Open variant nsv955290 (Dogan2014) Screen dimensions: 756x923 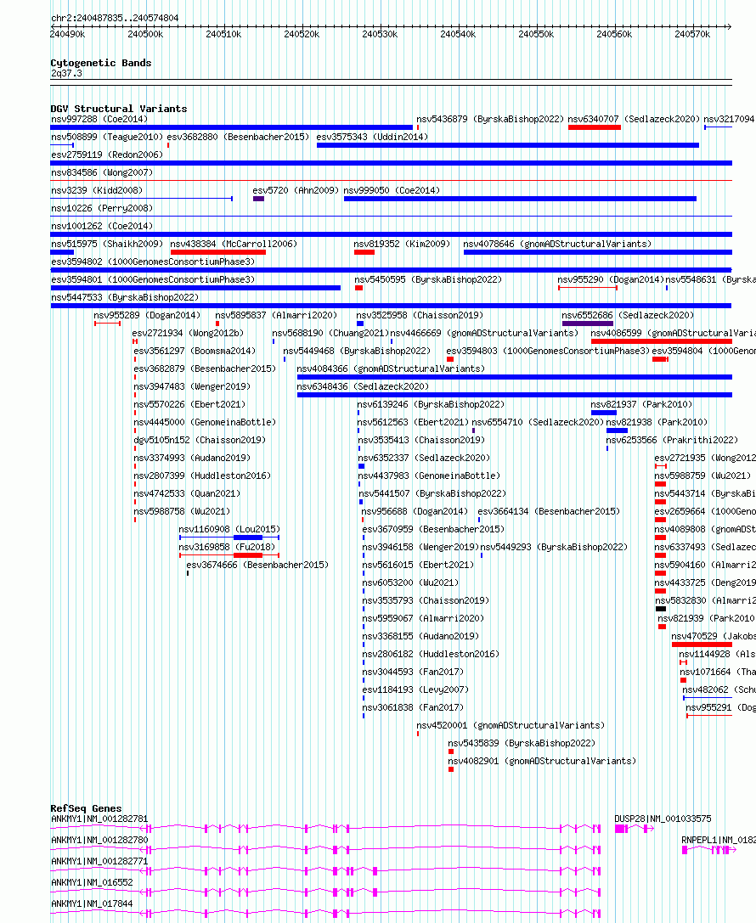click(611, 279)
